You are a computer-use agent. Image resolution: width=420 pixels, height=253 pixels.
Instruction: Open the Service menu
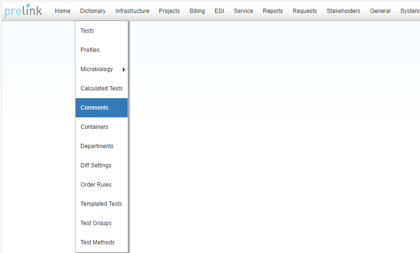[x=243, y=11]
